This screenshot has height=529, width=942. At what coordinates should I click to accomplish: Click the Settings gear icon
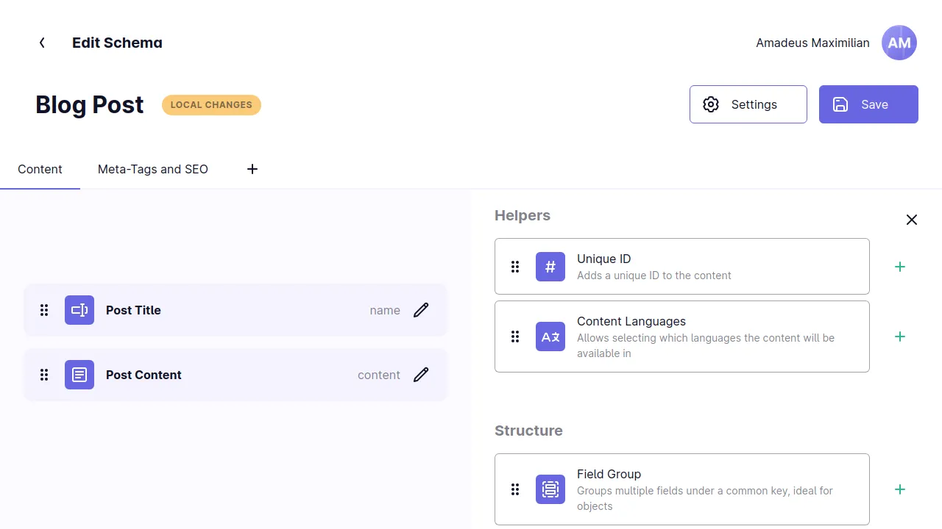pyautogui.click(x=711, y=104)
